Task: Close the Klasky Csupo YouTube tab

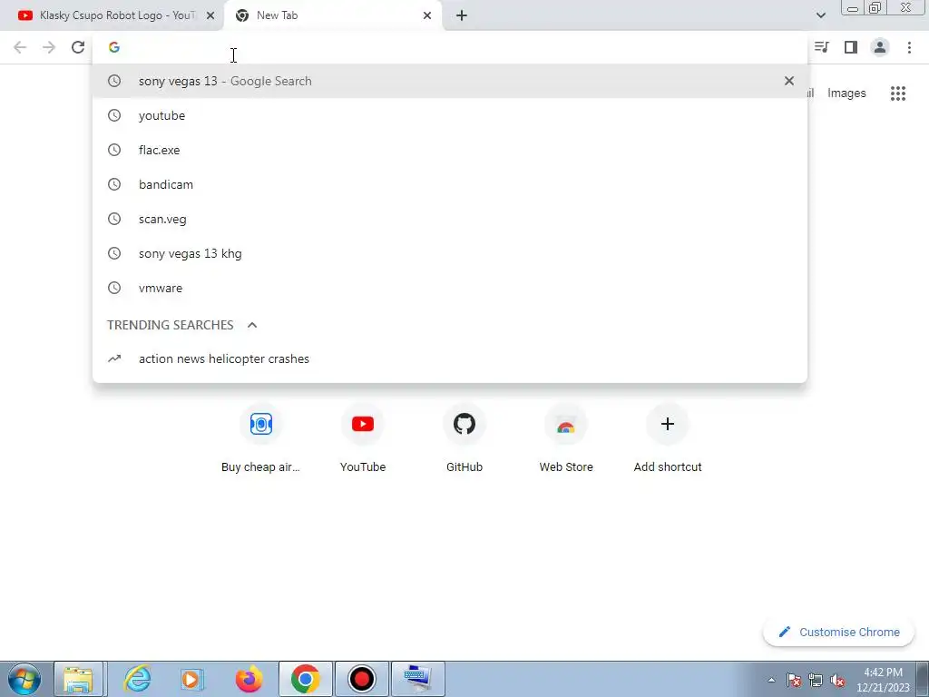Action: 210,15
